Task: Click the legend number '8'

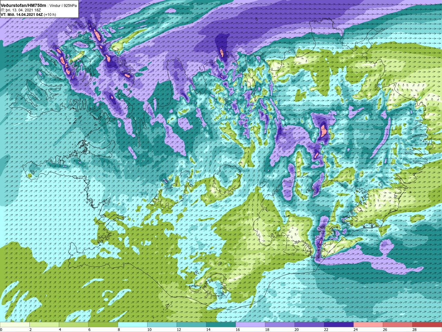Action: 119,330
